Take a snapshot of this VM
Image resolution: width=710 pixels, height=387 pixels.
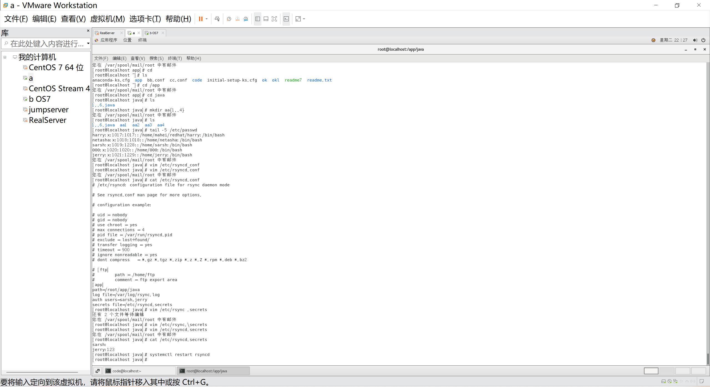coord(229,19)
